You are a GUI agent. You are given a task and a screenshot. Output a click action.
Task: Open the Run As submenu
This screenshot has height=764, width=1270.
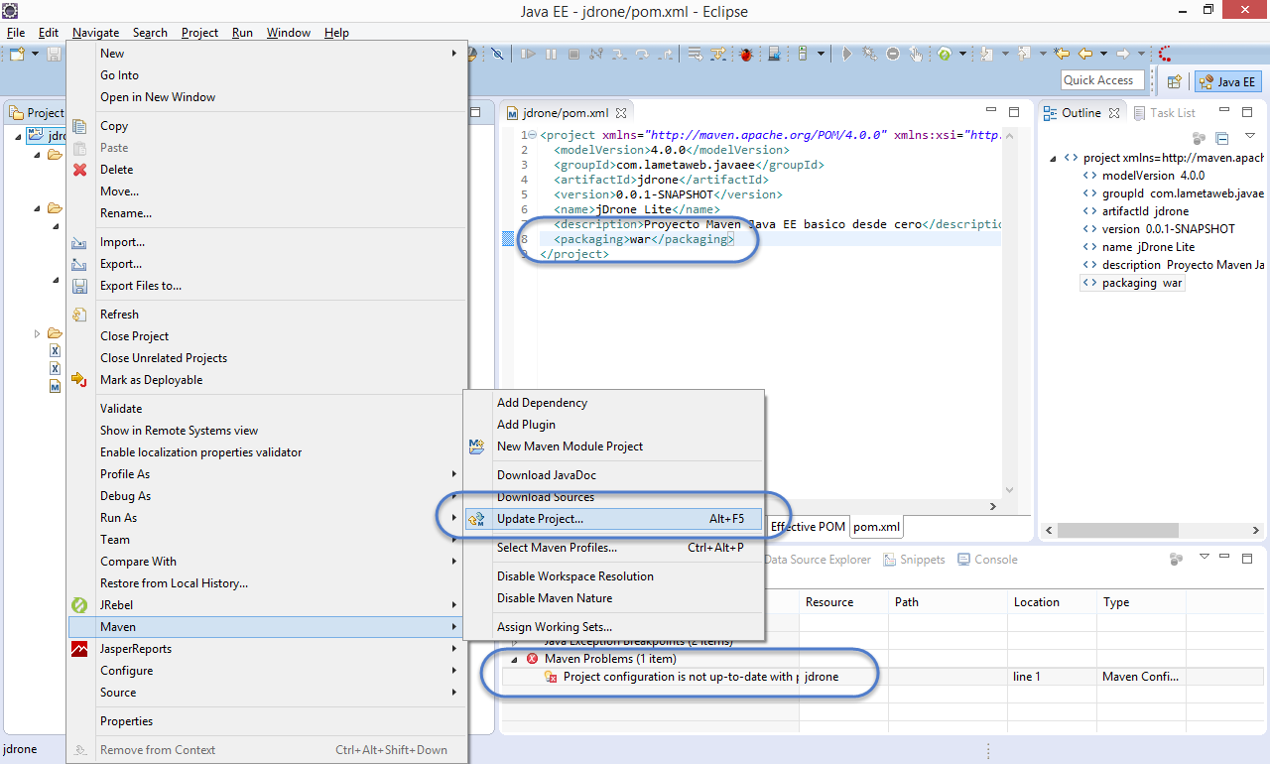click(267, 518)
